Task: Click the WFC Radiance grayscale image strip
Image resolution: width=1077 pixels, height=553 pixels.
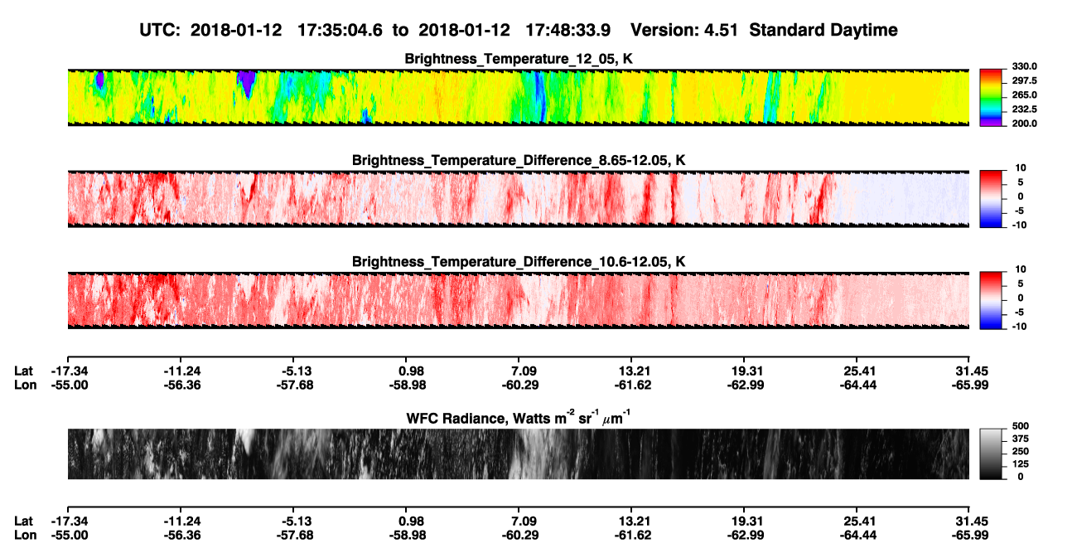Action: 519,454
